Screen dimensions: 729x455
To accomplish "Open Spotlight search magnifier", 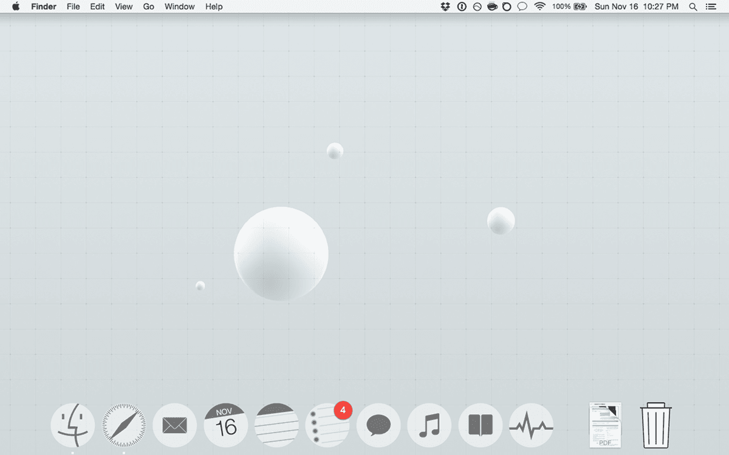I will 693,7.
